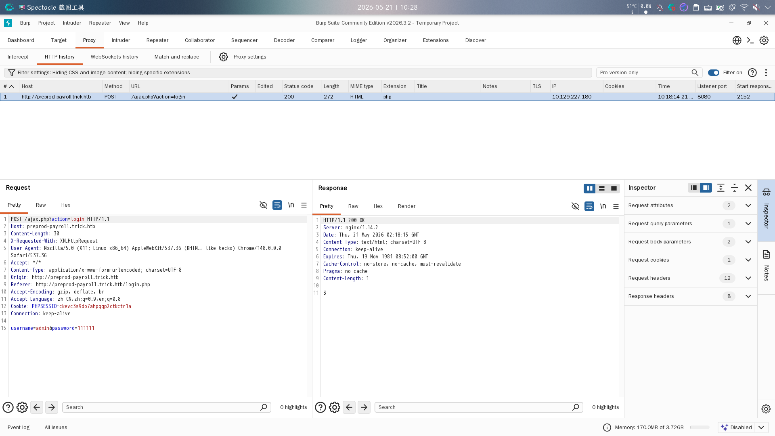
Task: Toggle word wrap in Response panel
Action: coord(589,206)
